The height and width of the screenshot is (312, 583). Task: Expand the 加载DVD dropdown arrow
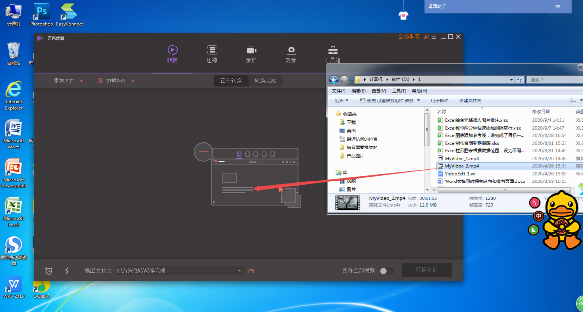tap(133, 81)
